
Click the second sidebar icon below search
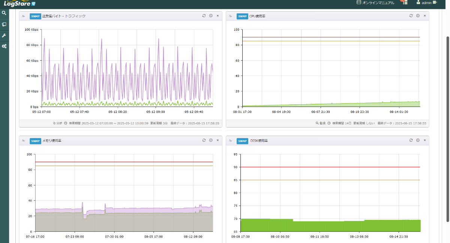tap(4, 24)
